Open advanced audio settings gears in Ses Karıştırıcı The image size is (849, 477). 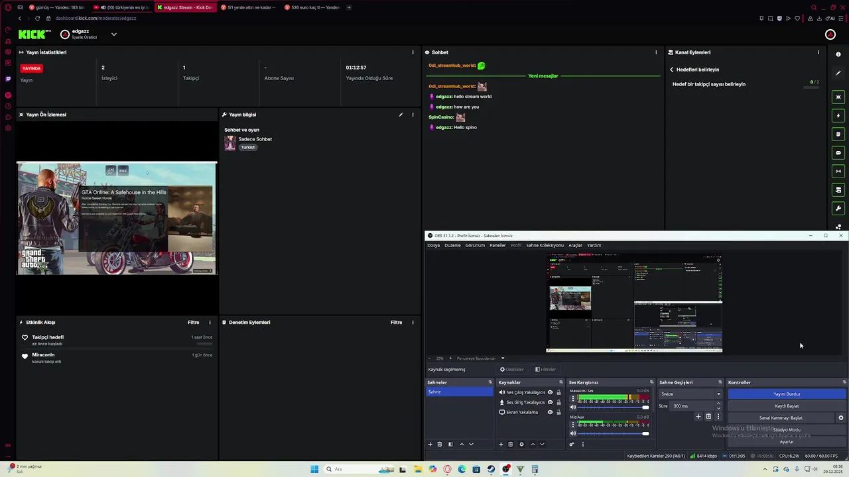click(572, 445)
